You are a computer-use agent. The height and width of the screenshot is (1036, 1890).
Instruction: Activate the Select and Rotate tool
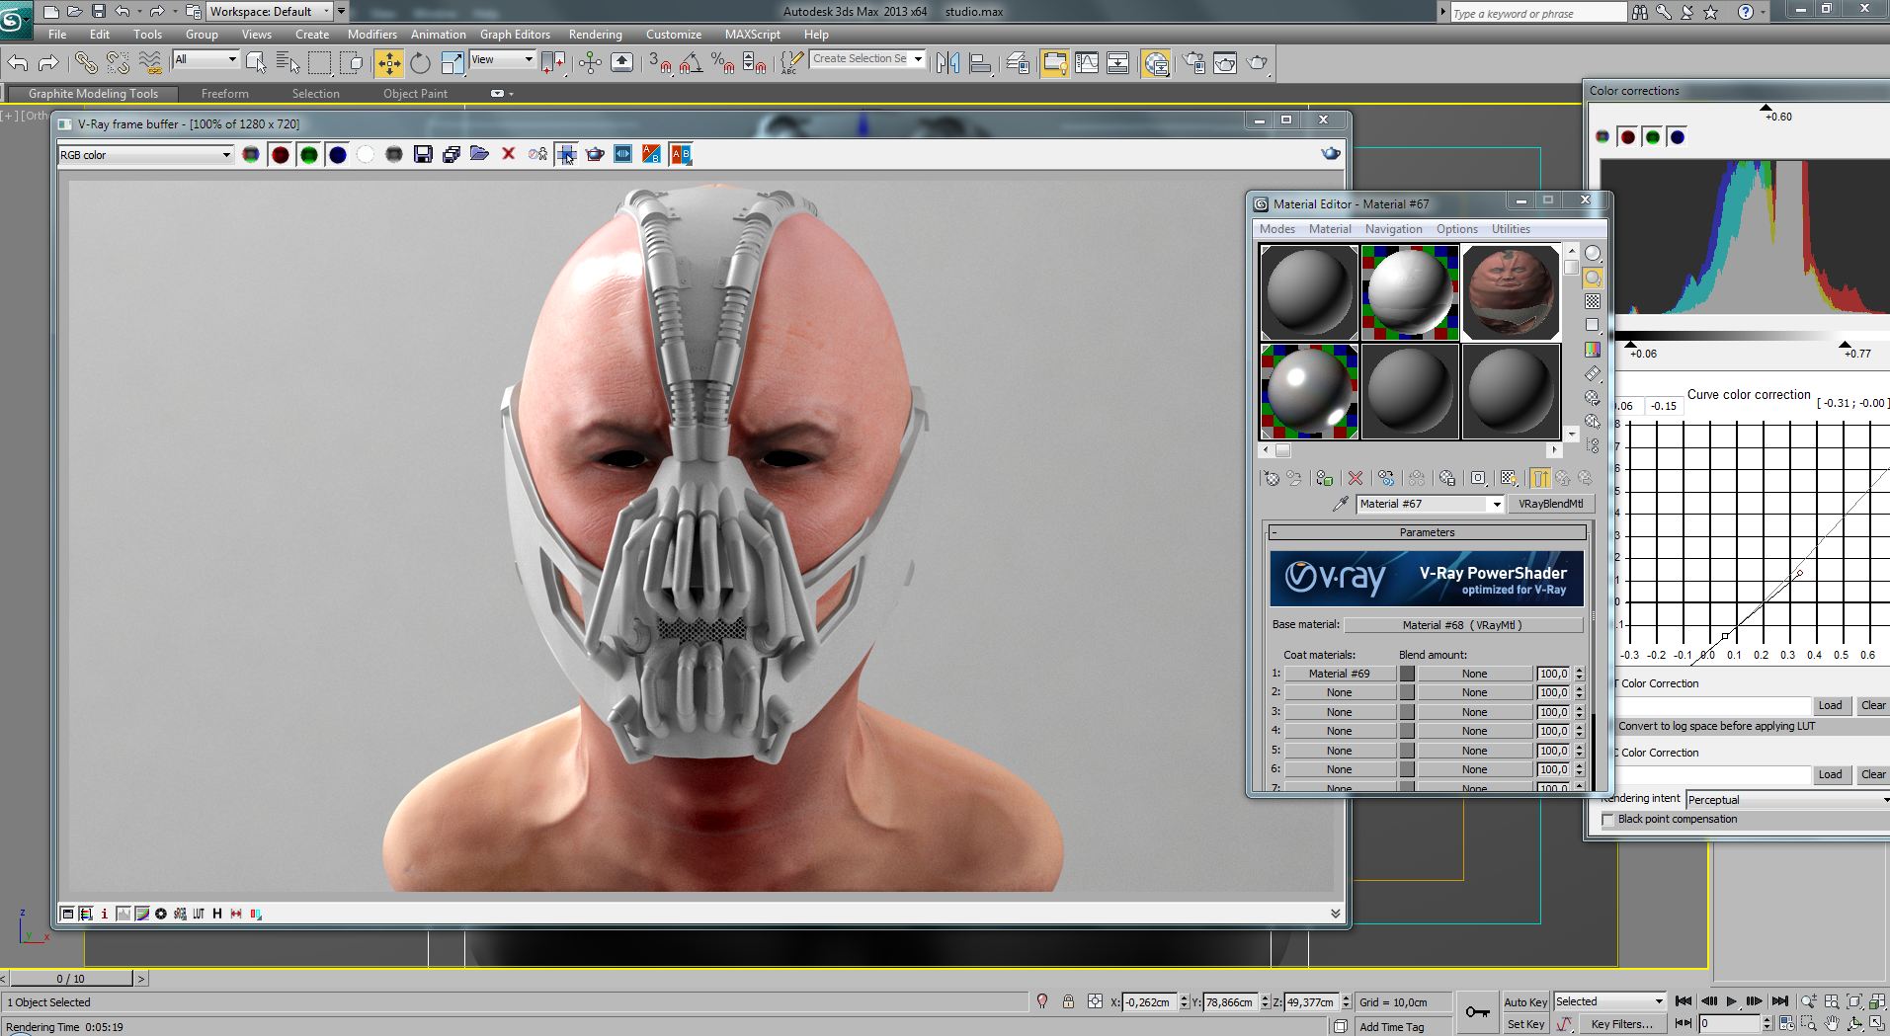click(x=420, y=63)
